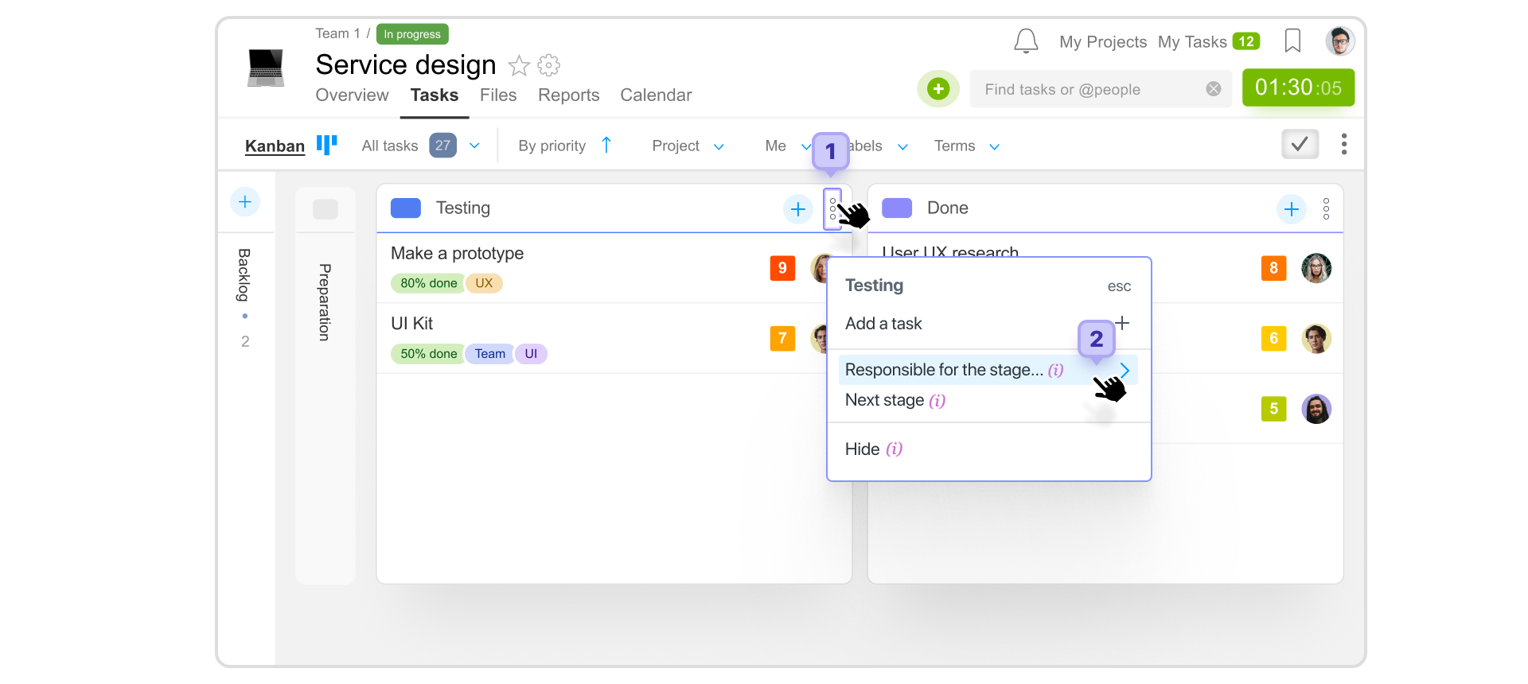The image size is (1528, 684).
Task: Click the green timer button
Action: coord(1297,87)
